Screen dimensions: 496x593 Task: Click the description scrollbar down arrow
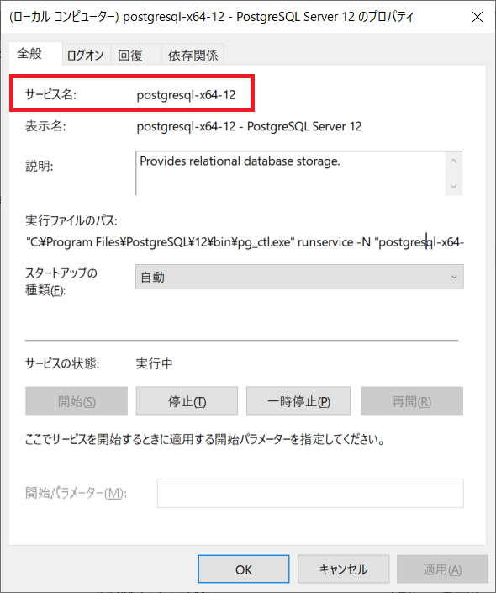tap(454, 186)
